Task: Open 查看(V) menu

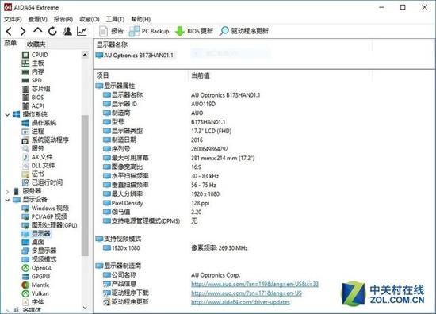Action: coord(38,19)
